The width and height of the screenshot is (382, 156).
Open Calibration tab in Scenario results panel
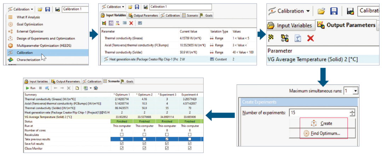(x=92, y=82)
